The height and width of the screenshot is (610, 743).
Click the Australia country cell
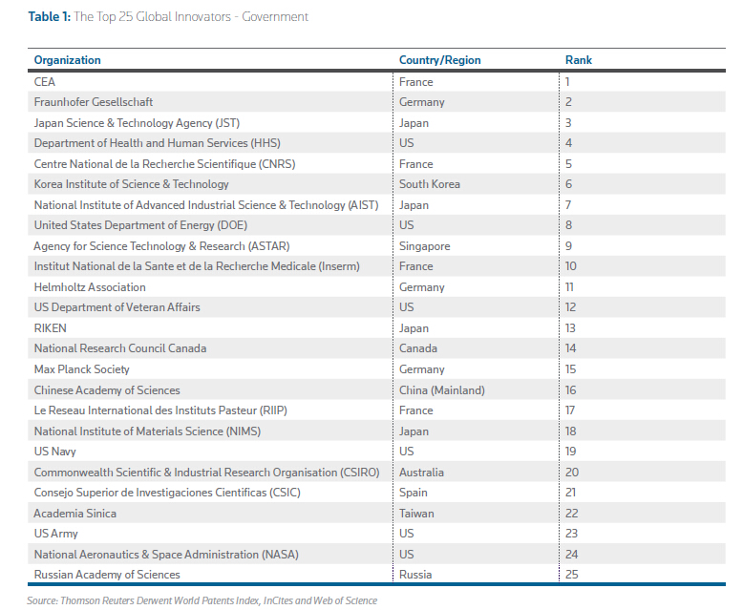(421, 473)
